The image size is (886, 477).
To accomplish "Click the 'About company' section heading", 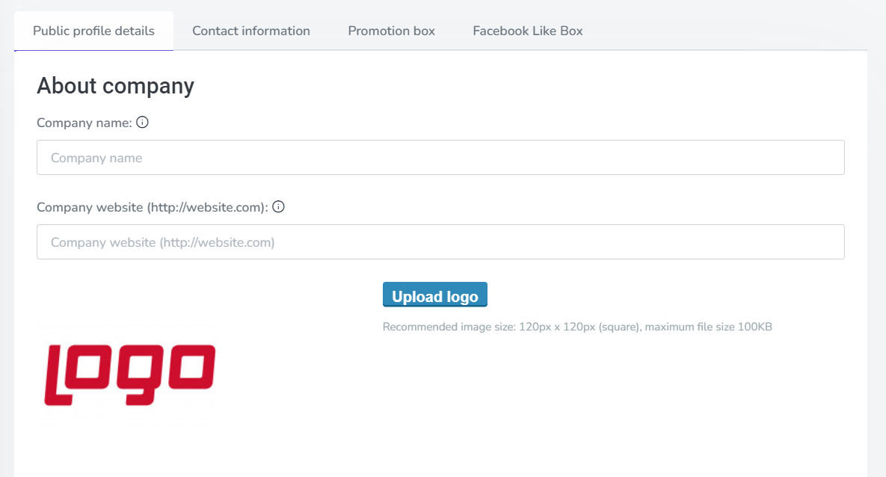I will click(x=115, y=86).
